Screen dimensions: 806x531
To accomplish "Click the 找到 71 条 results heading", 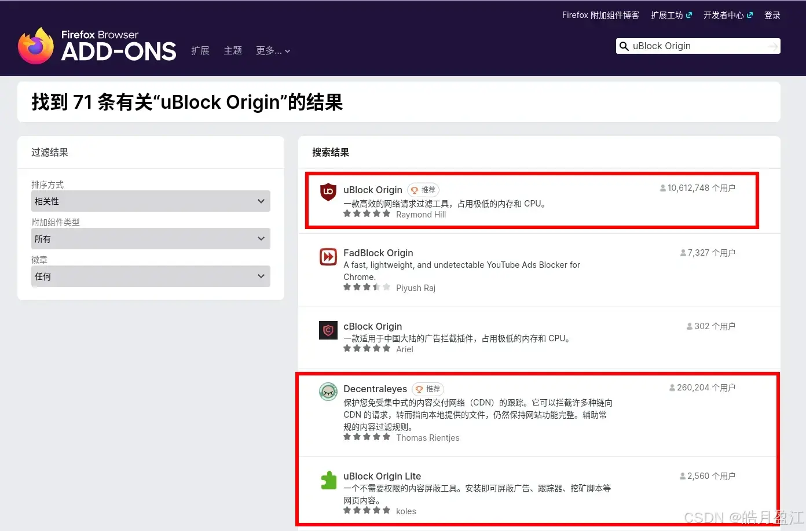I will click(x=187, y=102).
